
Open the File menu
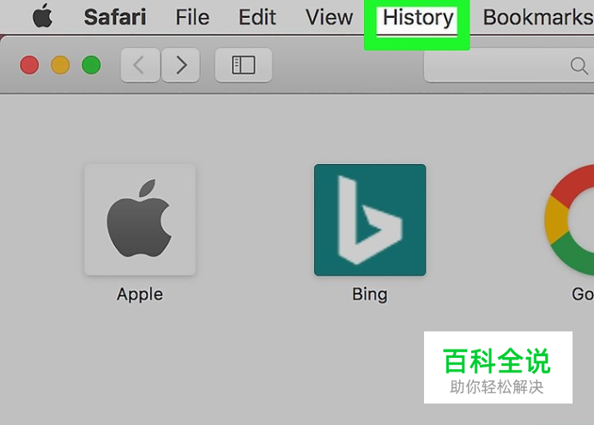click(192, 17)
